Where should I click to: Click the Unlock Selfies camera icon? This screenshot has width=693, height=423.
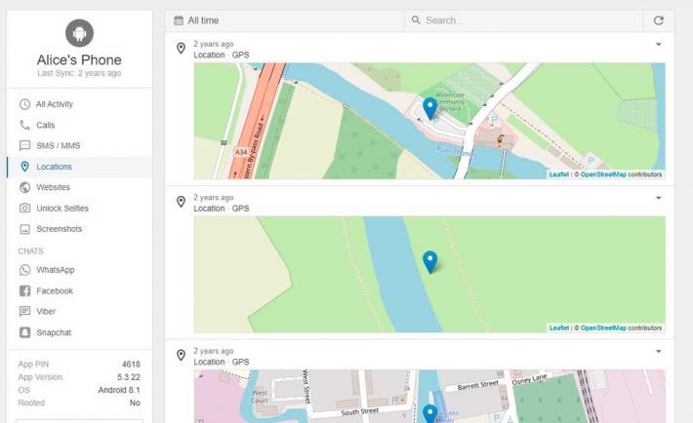point(25,209)
